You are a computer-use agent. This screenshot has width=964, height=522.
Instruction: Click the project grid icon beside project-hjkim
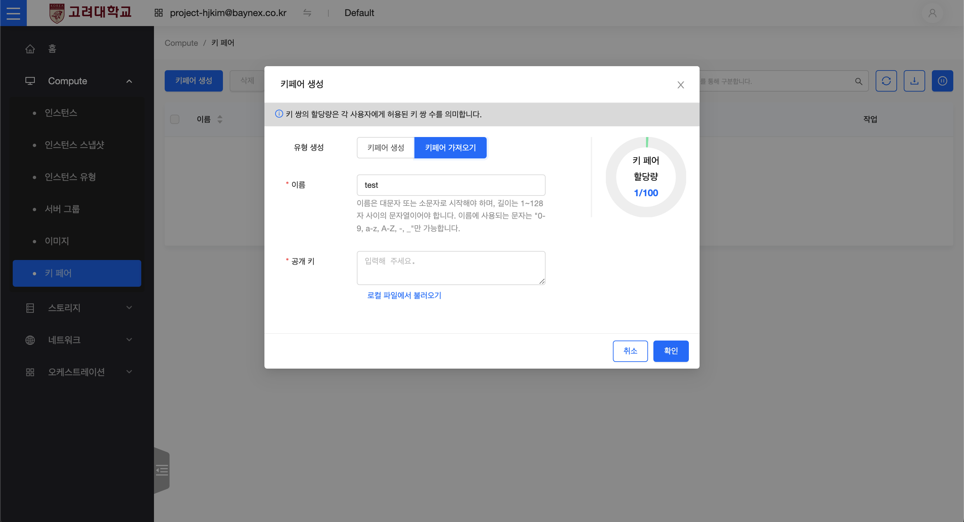[158, 13]
